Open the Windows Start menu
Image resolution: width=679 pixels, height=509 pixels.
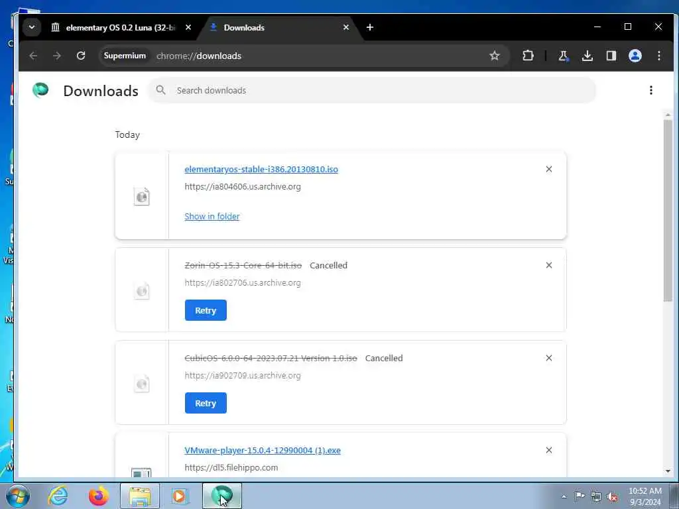click(x=18, y=496)
